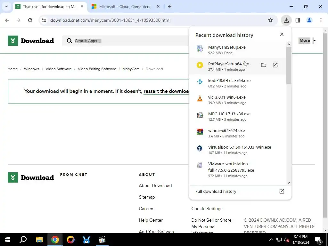
Task: Click the winrar-x64-624.exe file icon
Action: [x=200, y=132]
